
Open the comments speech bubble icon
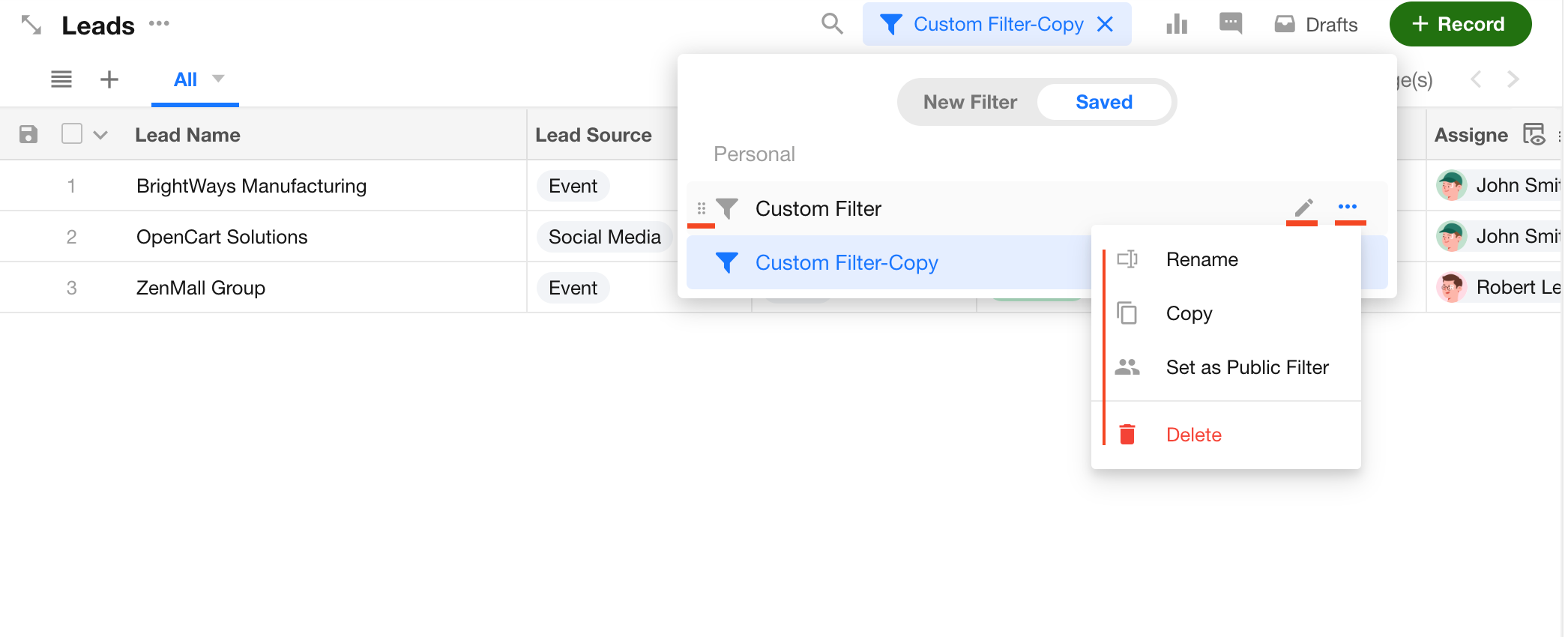tap(1230, 24)
